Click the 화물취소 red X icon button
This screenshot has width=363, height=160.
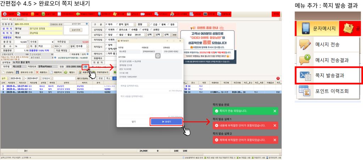(37, 72)
